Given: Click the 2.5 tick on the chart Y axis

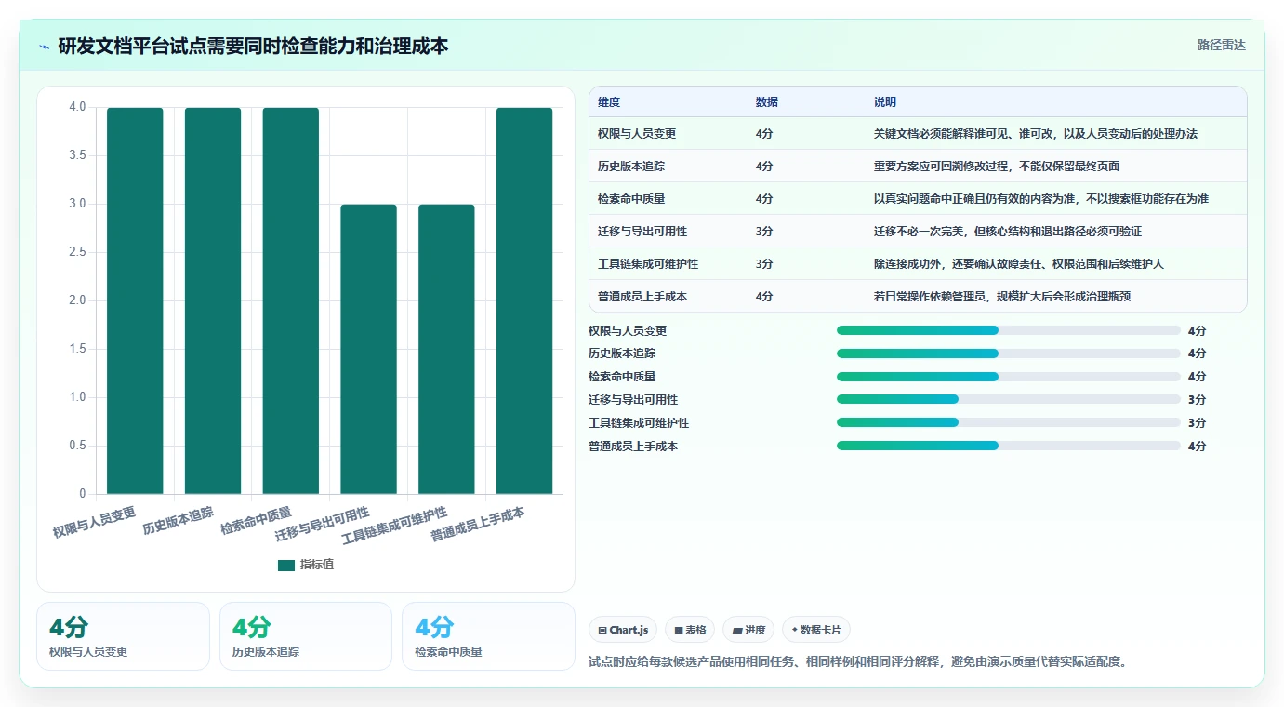Looking at the screenshot, I should tap(77, 252).
